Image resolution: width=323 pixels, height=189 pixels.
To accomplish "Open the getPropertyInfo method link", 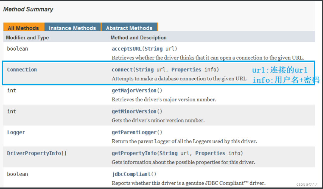I will click(134, 153).
